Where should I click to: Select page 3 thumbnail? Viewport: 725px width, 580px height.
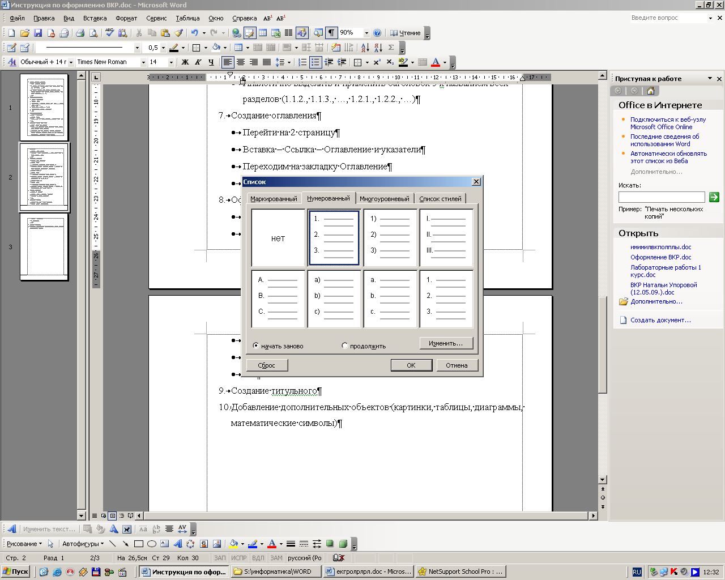click(44, 246)
